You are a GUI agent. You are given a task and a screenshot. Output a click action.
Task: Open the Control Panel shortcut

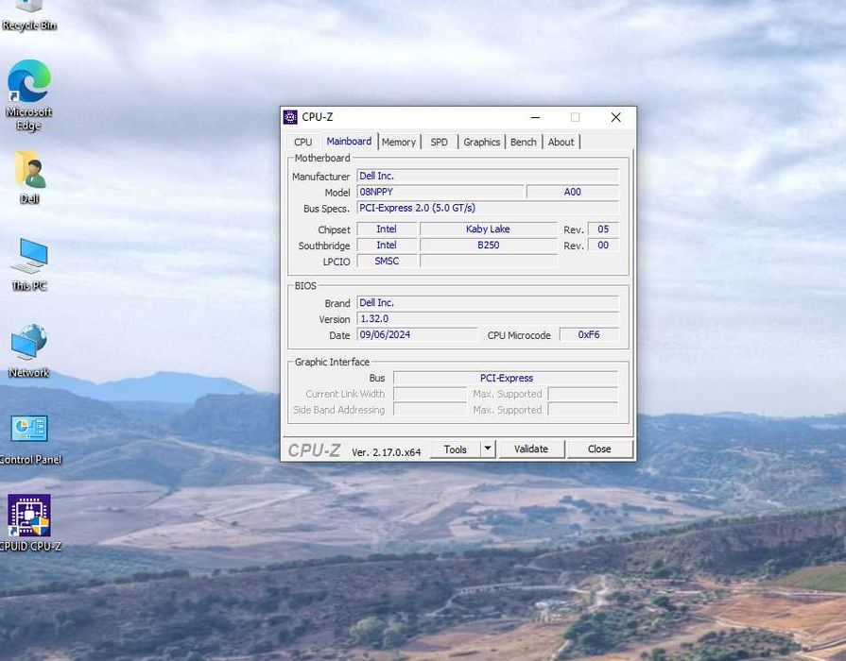(29, 439)
